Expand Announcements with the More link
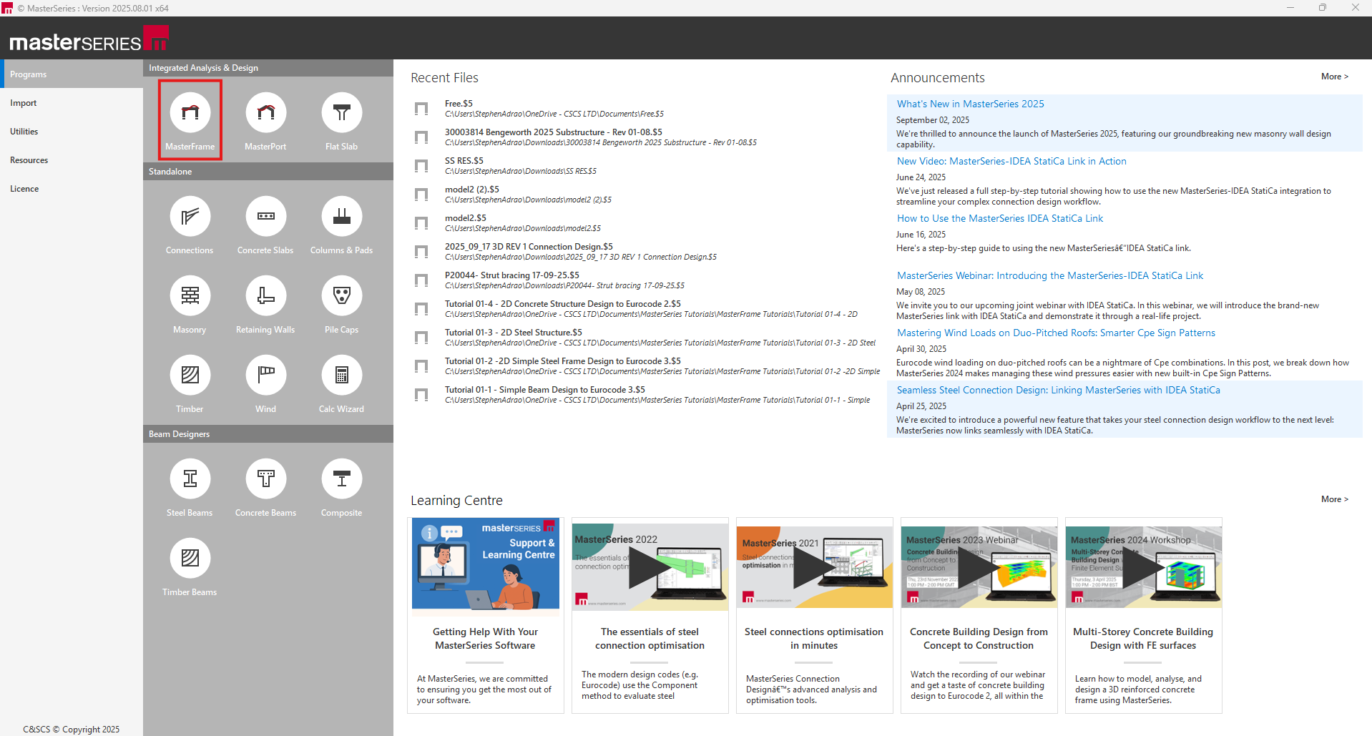This screenshot has width=1372, height=736. (x=1334, y=77)
